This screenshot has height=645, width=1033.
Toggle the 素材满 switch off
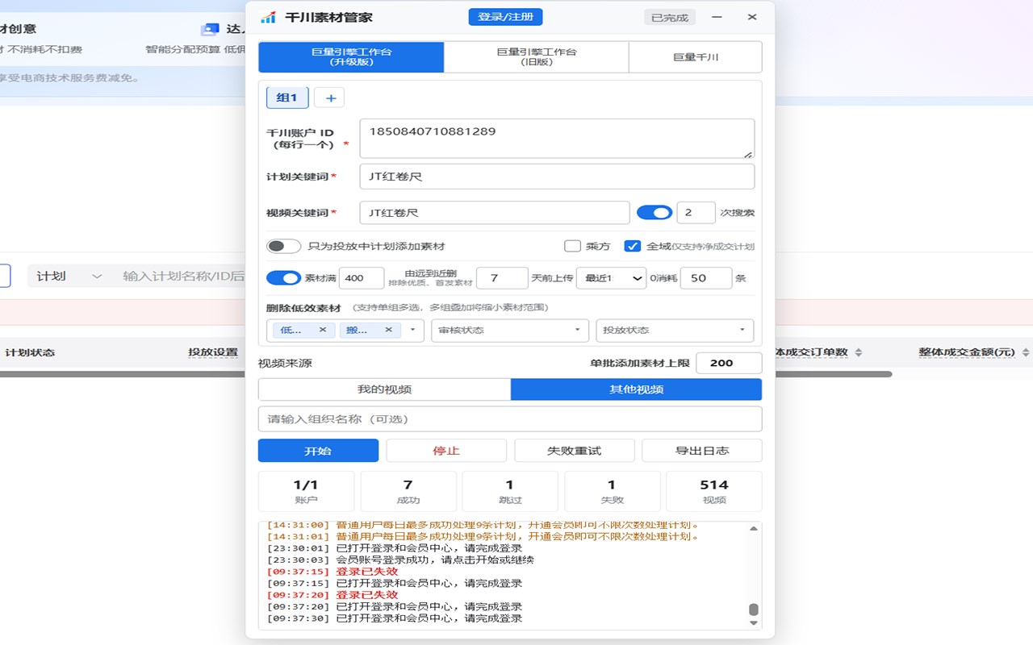[x=283, y=277]
